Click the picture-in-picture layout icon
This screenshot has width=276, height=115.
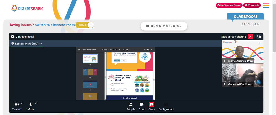click(259, 37)
